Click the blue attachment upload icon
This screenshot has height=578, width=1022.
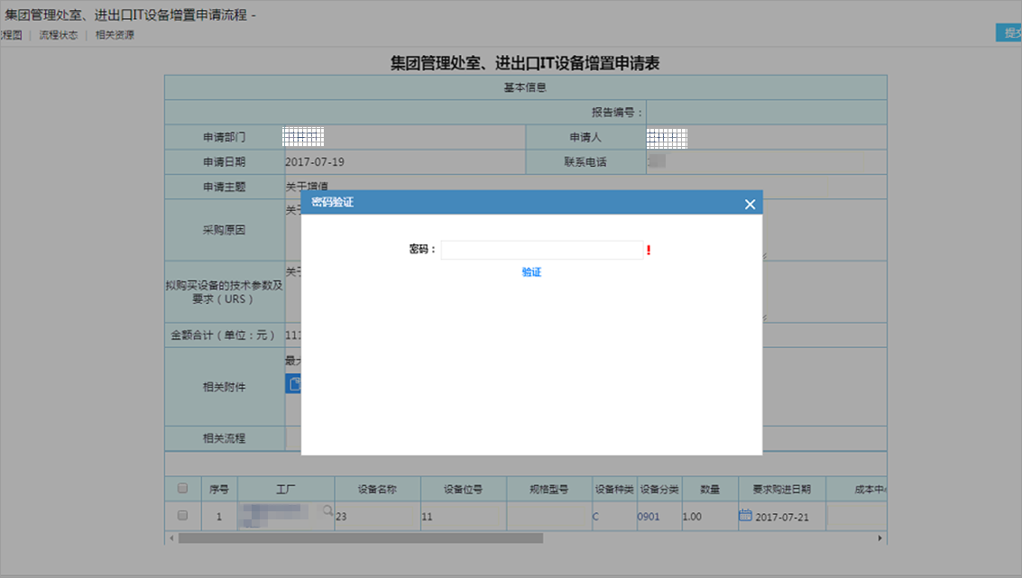pos(293,384)
